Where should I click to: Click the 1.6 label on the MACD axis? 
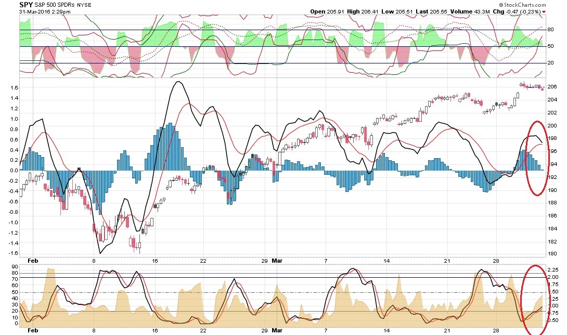pyautogui.click(x=14, y=87)
